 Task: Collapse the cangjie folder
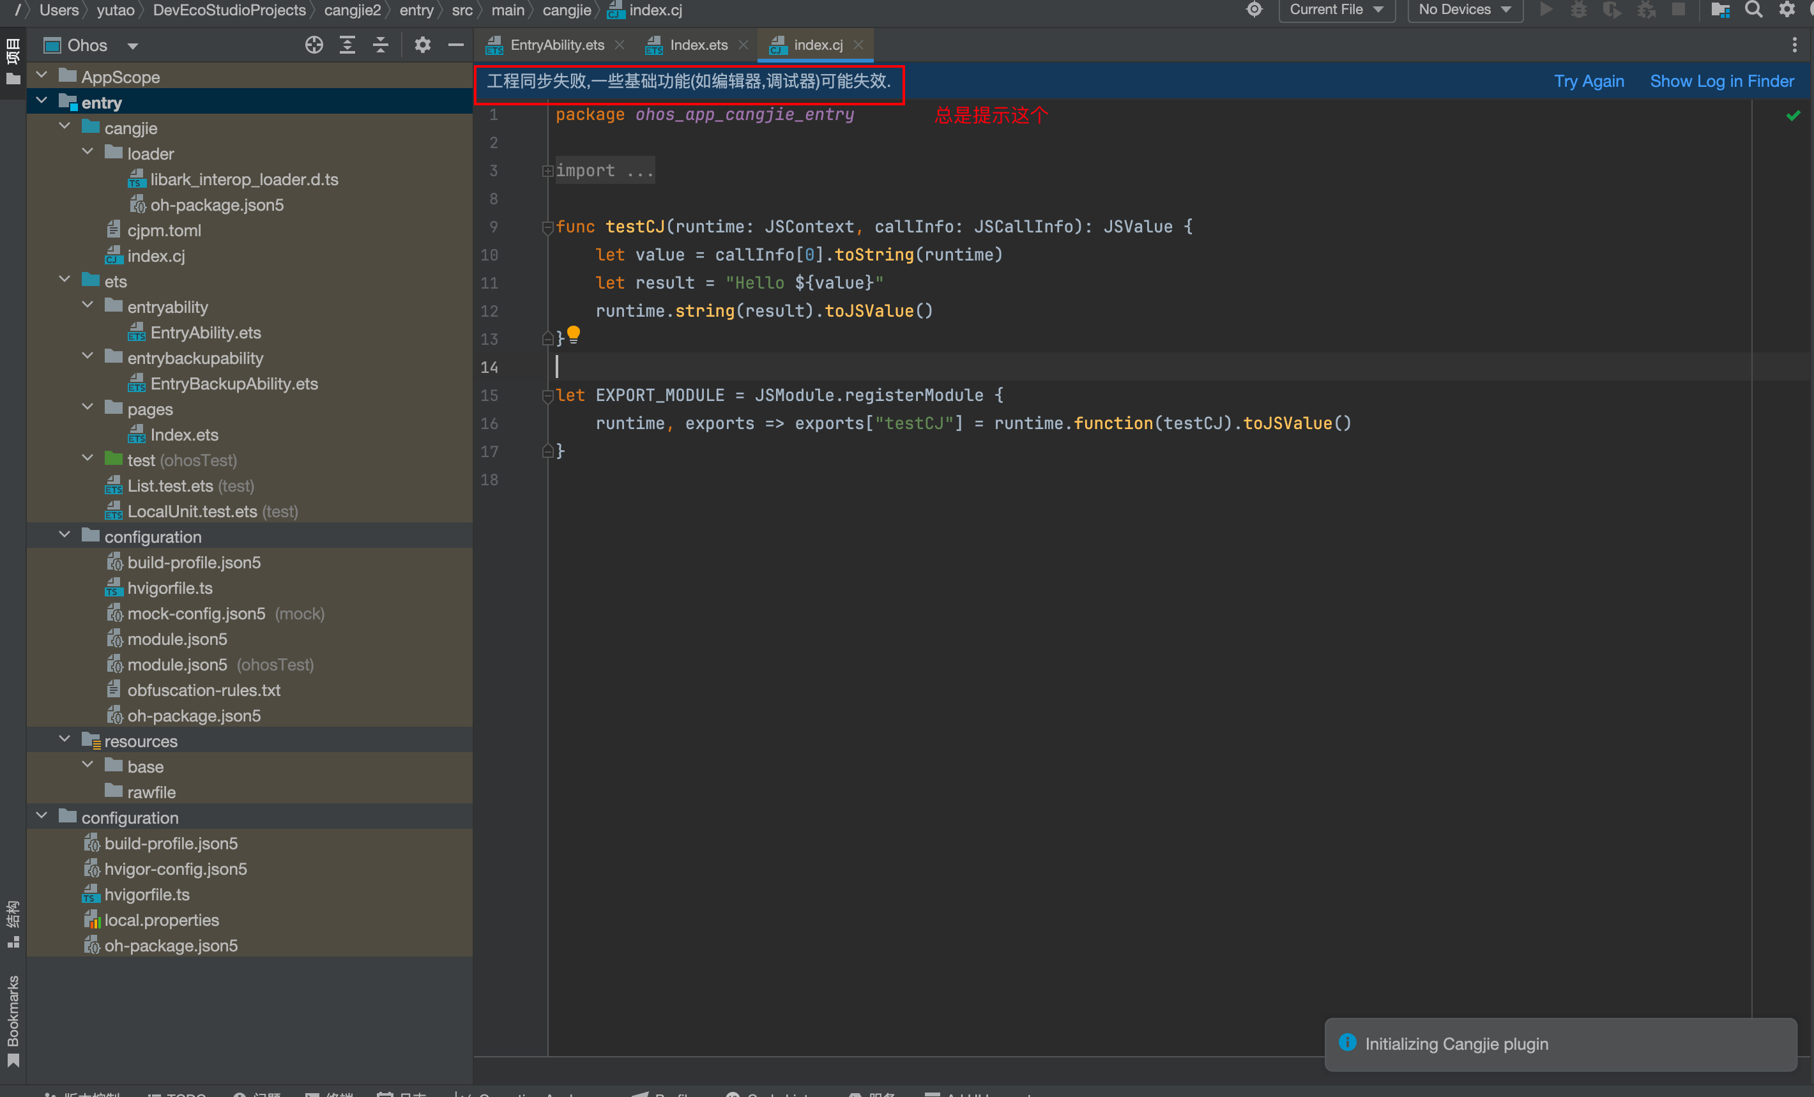[x=65, y=127]
